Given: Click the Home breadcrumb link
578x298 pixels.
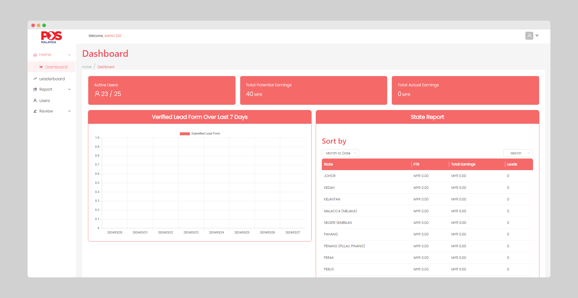Looking at the screenshot, I should tap(87, 67).
